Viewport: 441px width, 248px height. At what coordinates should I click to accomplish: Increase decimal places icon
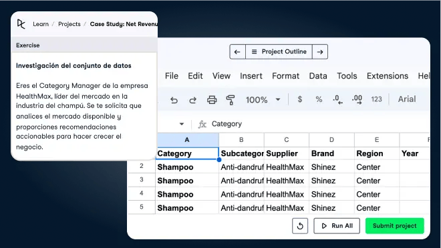[x=357, y=99]
